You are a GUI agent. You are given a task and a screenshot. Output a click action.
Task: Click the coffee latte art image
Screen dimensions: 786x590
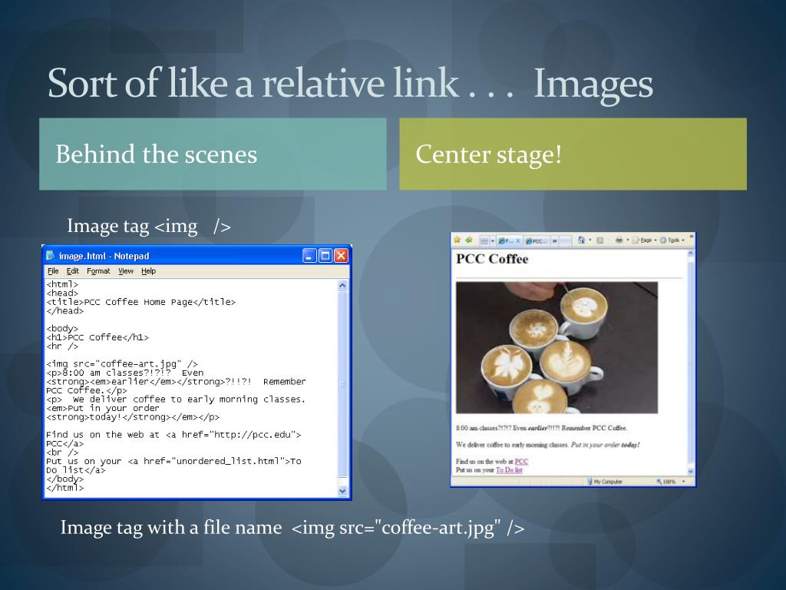[x=556, y=347]
